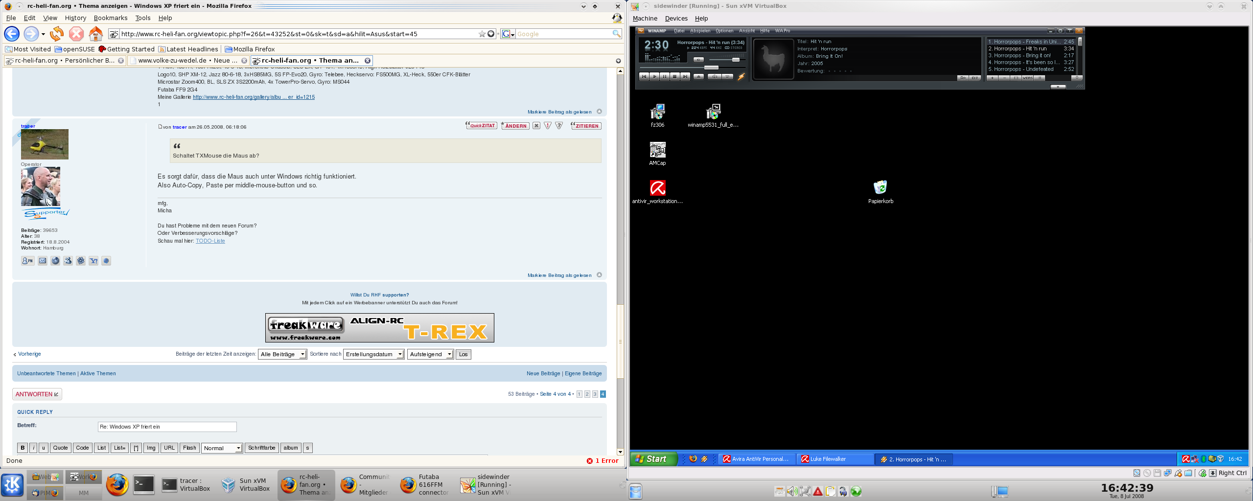
Task: Open Normal font size dropdown
Action: (x=222, y=448)
